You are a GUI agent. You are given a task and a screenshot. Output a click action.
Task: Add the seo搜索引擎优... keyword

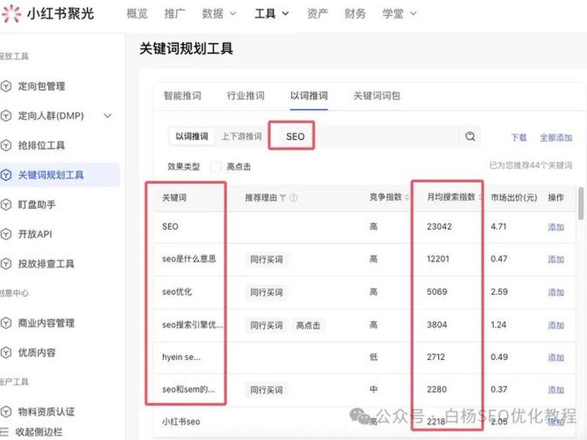click(x=556, y=325)
